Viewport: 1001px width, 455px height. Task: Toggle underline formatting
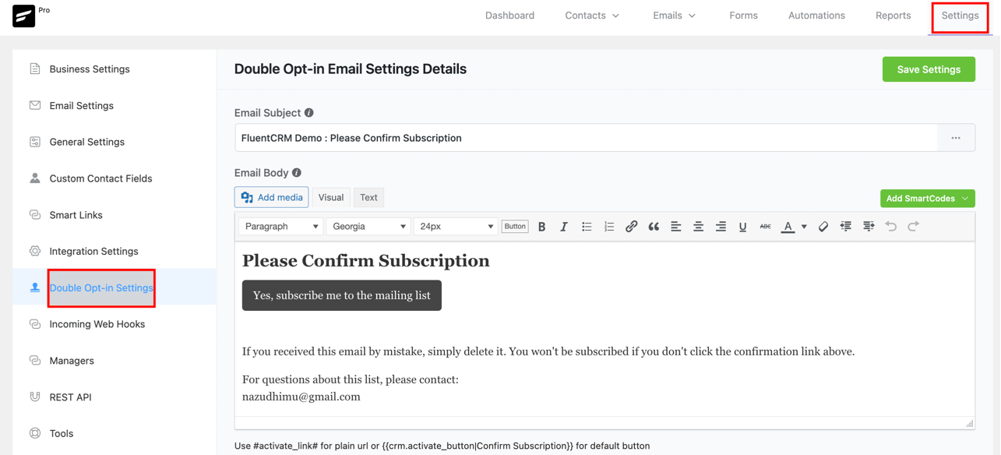(x=743, y=227)
